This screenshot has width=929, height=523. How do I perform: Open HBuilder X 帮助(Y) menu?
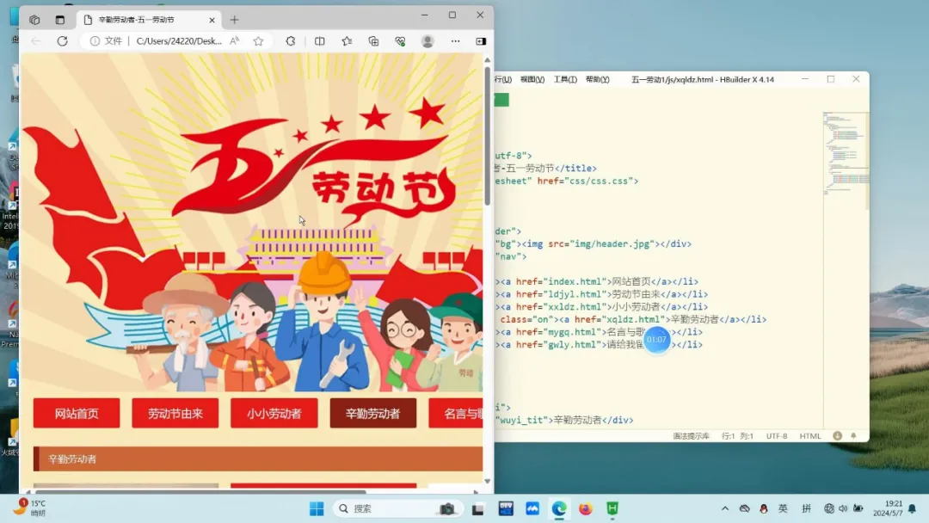[x=597, y=79]
